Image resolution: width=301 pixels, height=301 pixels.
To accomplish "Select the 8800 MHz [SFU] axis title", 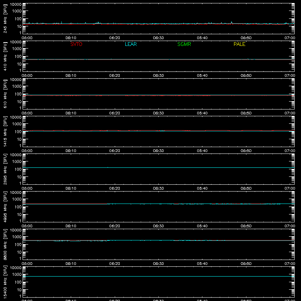I will click(5, 245).
